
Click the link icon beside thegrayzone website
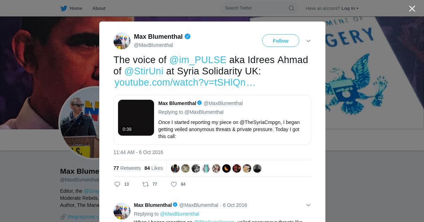click(63, 217)
